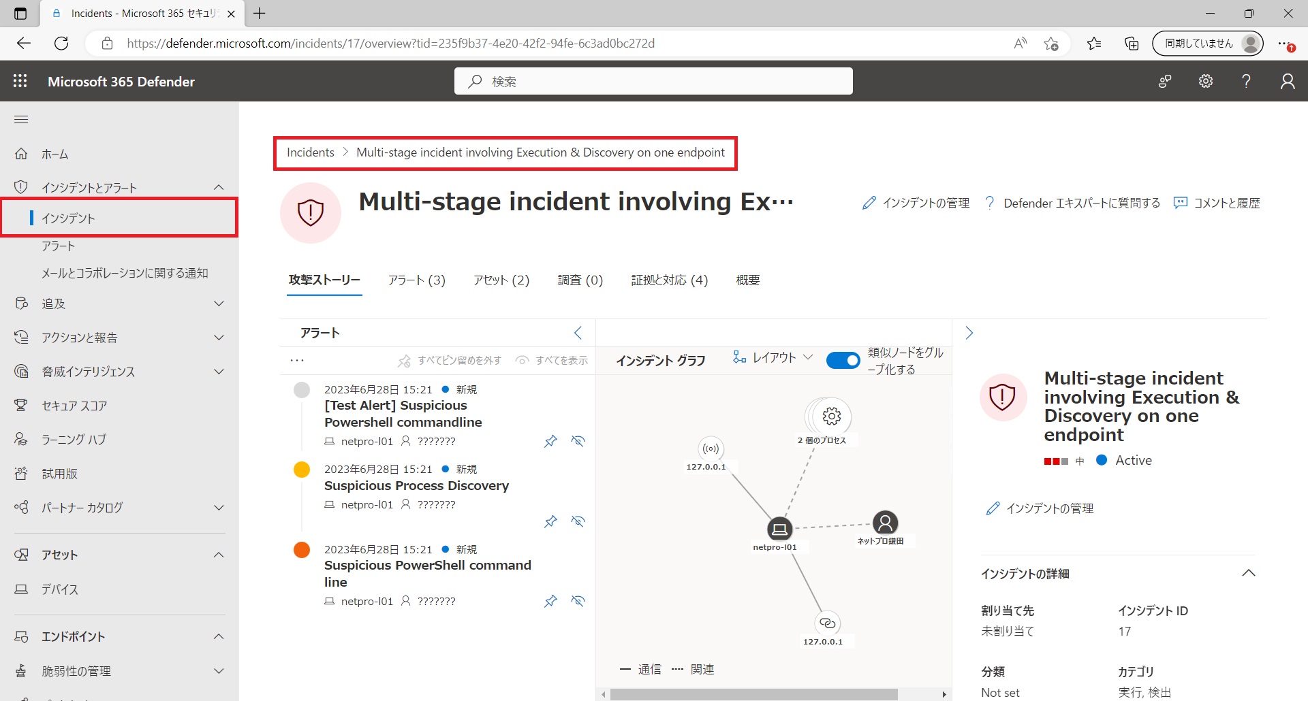Hide the Test Alert Suspicious Powershell commandline alert

pyautogui.click(x=578, y=441)
